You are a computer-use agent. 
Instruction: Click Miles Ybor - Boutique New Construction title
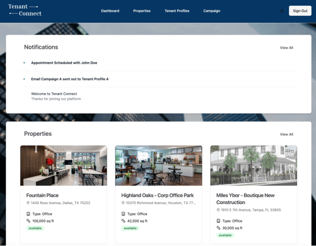(x=245, y=199)
